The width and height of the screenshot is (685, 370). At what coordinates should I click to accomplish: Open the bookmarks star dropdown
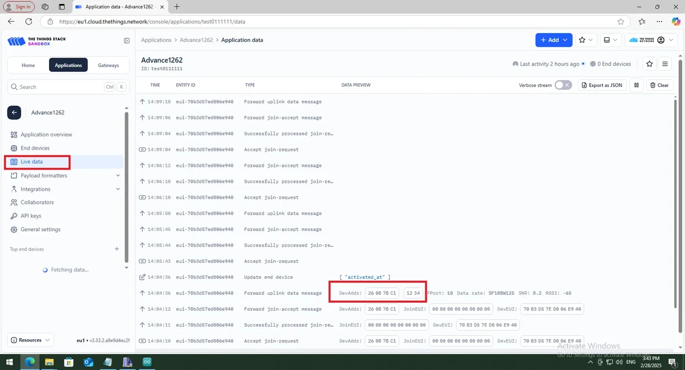[586, 40]
